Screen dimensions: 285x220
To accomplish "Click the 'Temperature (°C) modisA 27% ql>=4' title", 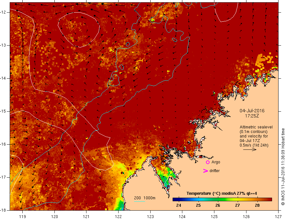I will 222,193.
